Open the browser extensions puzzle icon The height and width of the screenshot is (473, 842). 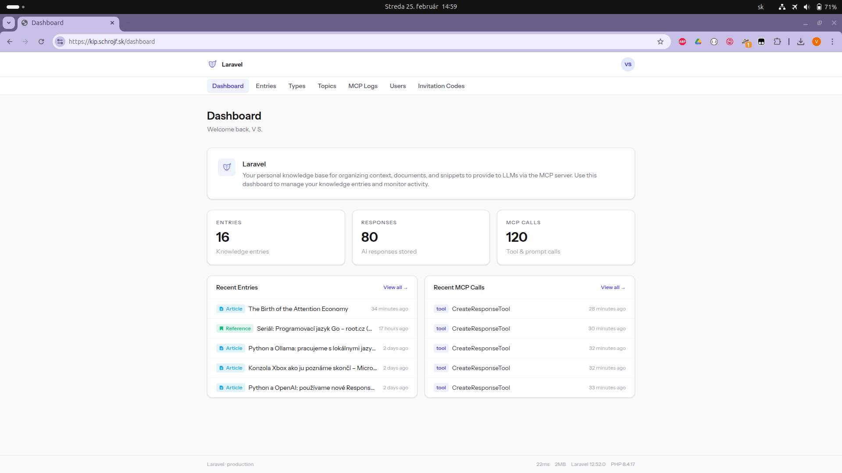pos(777,42)
